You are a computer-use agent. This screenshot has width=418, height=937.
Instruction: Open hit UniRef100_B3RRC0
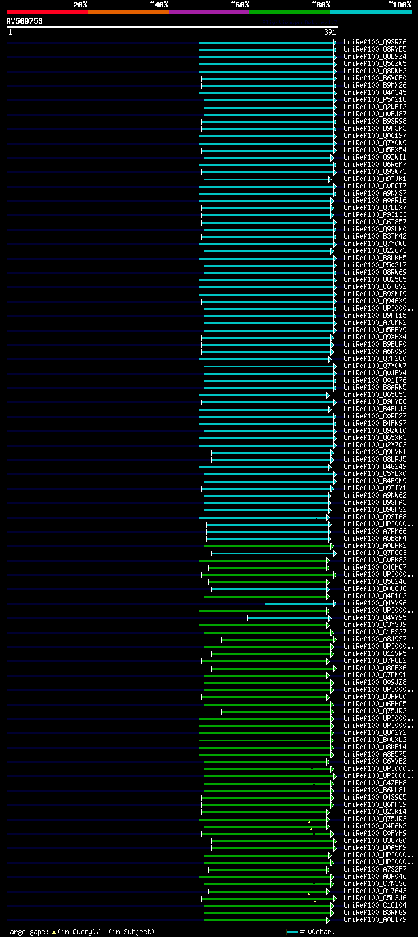point(376,696)
